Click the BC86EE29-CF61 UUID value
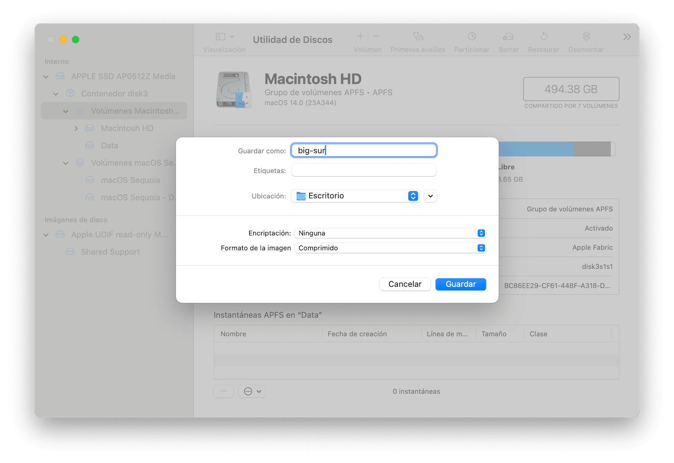The width and height of the screenshot is (674, 463). (x=557, y=286)
